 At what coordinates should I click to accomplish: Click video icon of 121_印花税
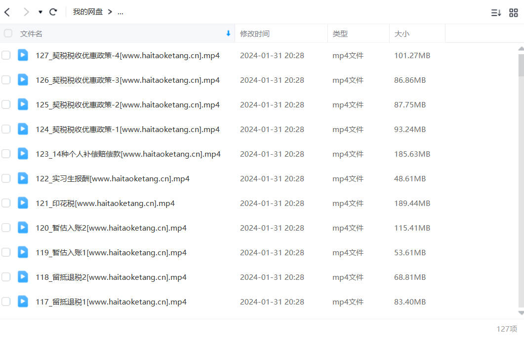coord(23,203)
